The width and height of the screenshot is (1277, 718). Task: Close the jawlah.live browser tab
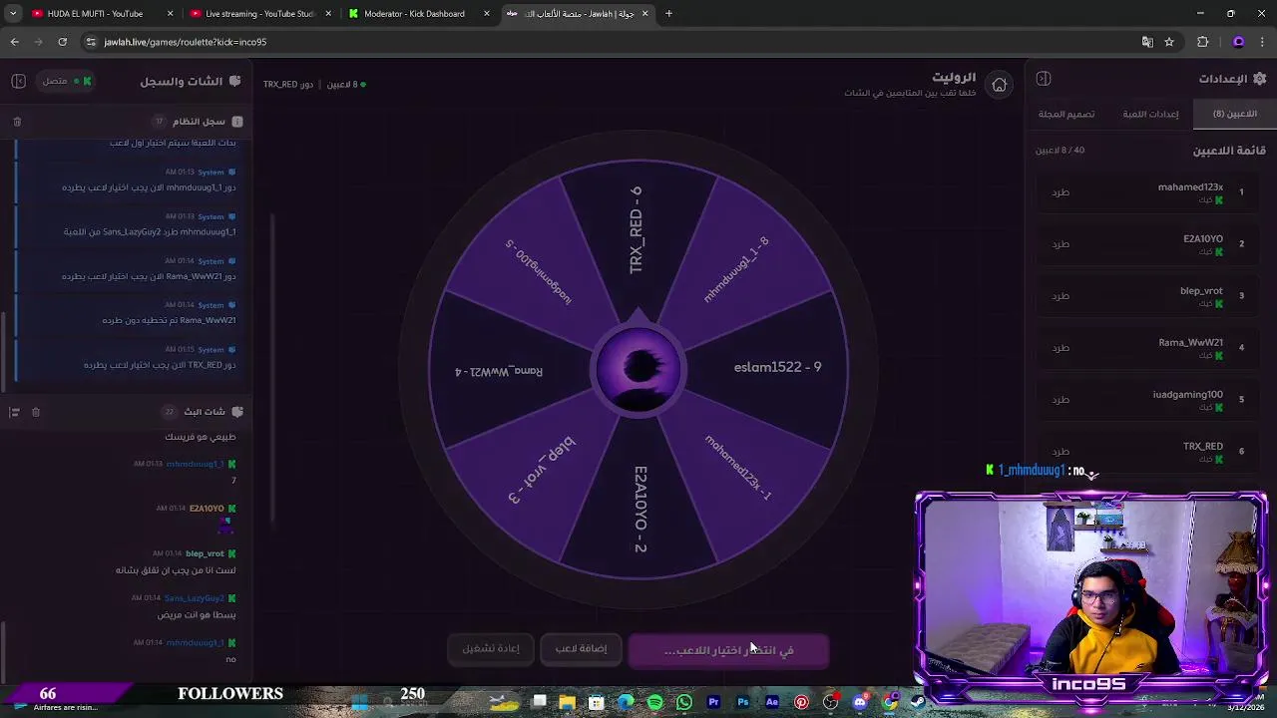coord(644,14)
